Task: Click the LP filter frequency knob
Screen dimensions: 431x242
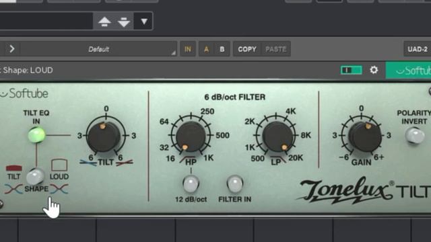Action: (277, 136)
